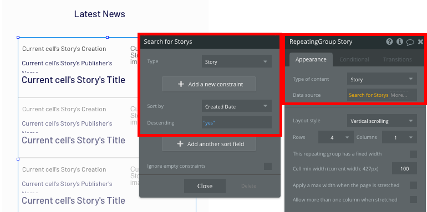
Task: Open the Columns dropdown showing 1
Action: pos(399,137)
